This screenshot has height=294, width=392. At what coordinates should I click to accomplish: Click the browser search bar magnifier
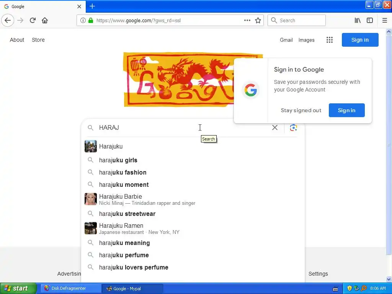[x=274, y=20]
